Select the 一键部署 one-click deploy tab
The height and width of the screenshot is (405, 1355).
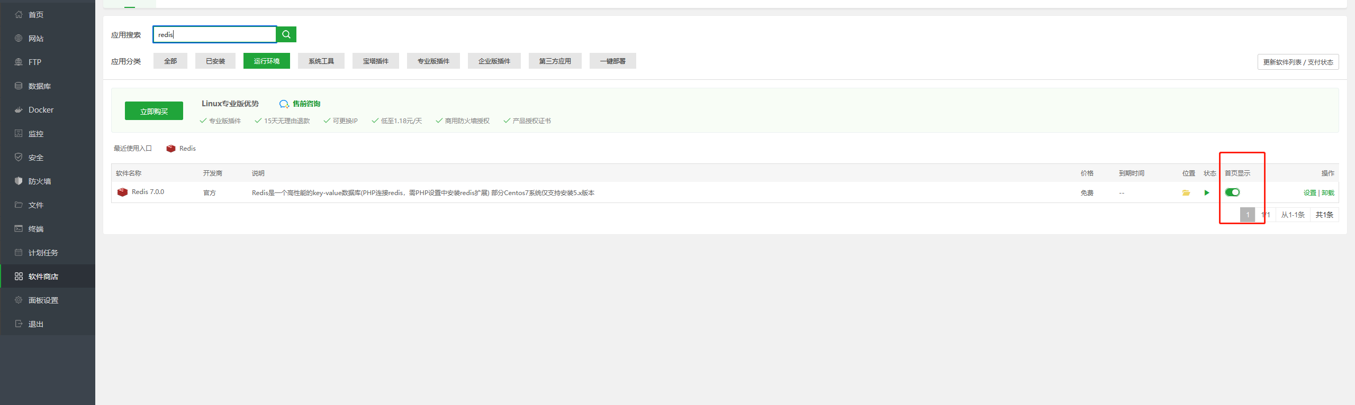tap(613, 61)
